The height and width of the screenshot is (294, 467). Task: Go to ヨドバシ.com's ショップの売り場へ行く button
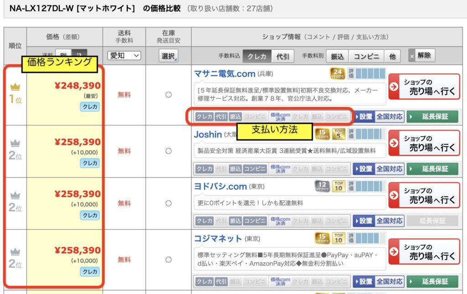[424, 195]
